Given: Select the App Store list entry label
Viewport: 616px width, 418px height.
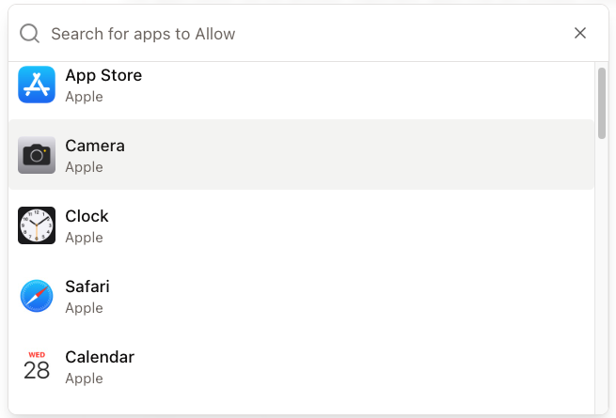Looking at the screenshot, I should pyautogui.click(x=103, y=75).
